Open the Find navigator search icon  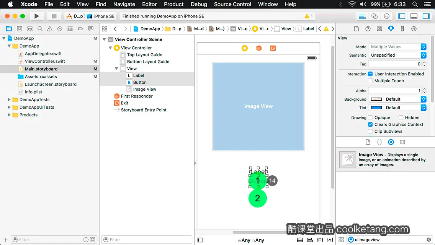click(40, 29)
